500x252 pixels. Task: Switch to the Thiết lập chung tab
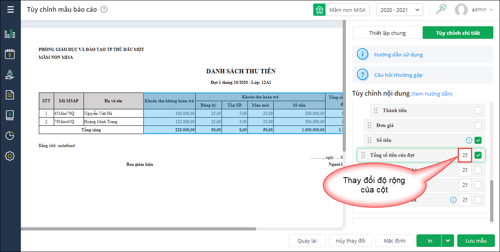(387, 33)
